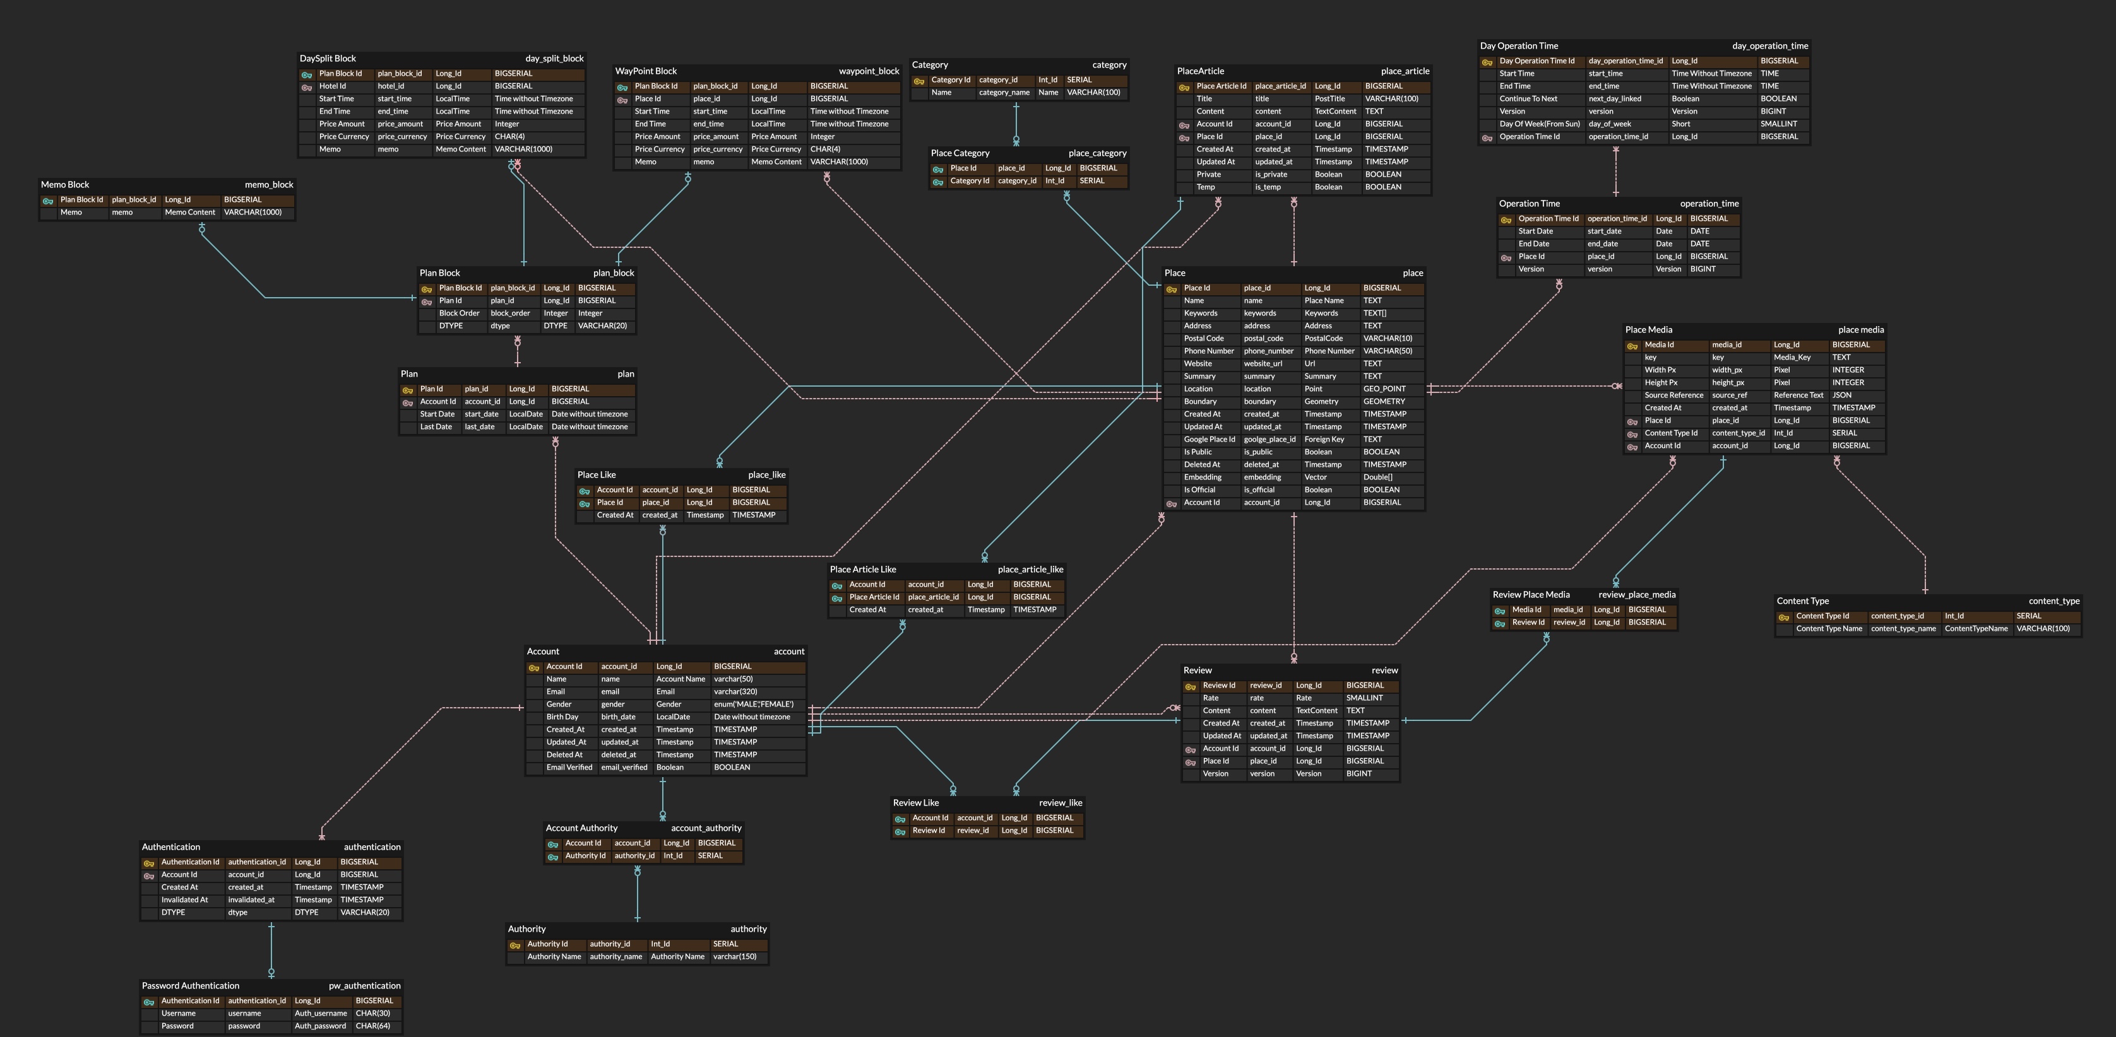2116x1037 pixels.
Task: Click the yellow primary key icon in Plan table
Action: tap(407, 390)
